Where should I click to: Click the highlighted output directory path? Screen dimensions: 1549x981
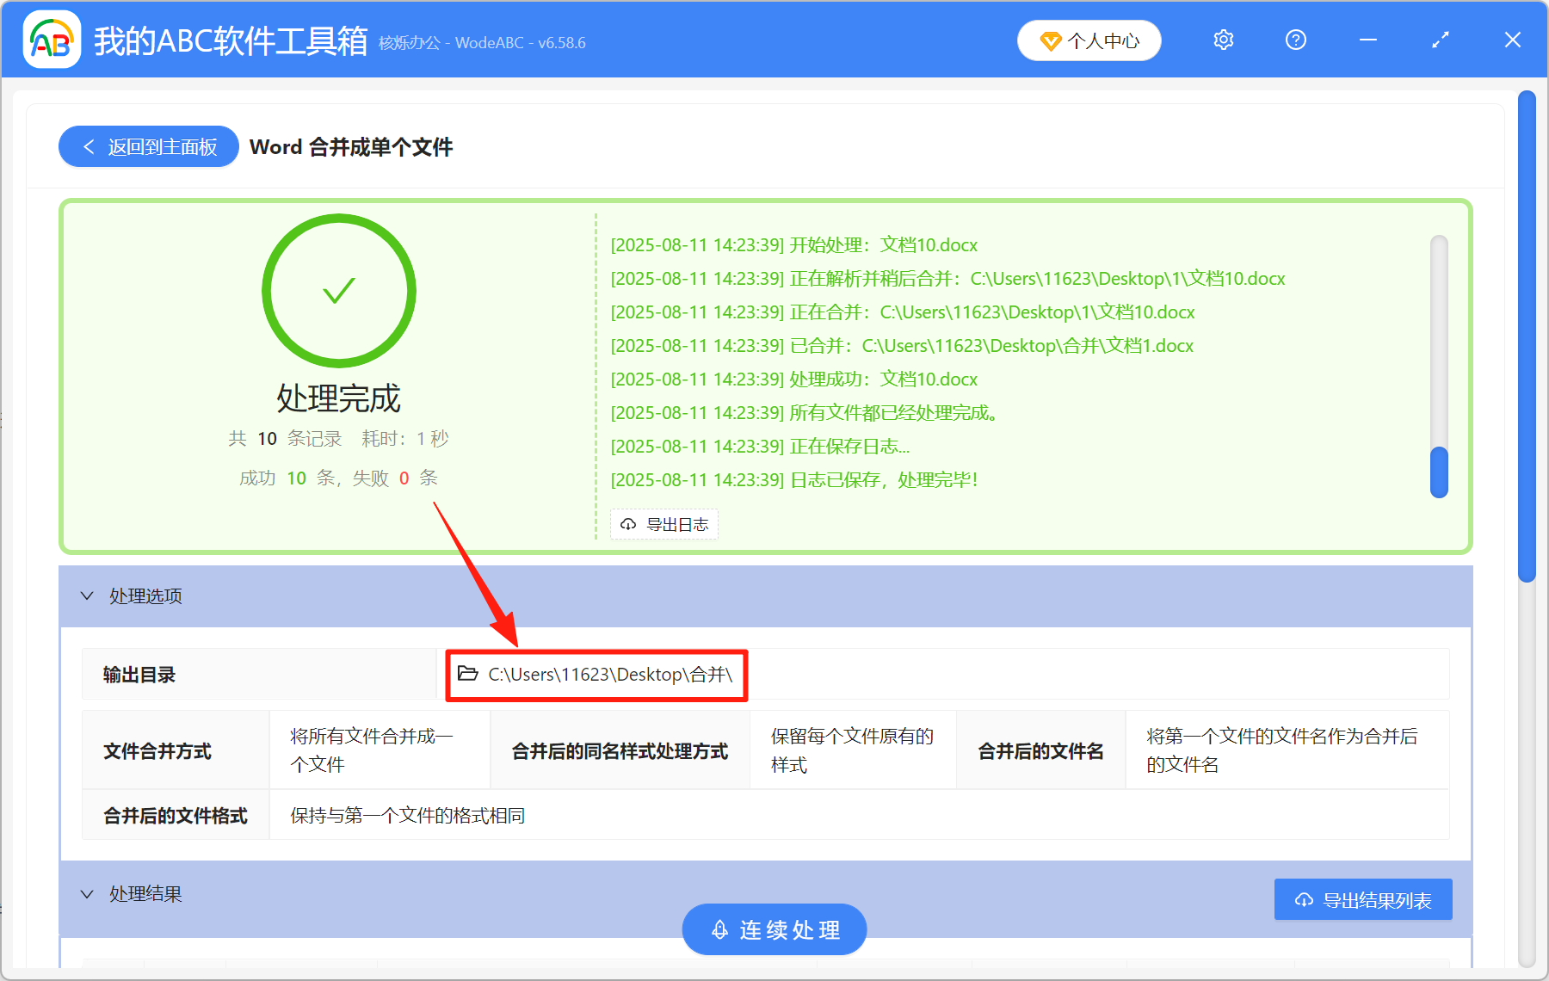pyautogui.click(x=608, y=675)
